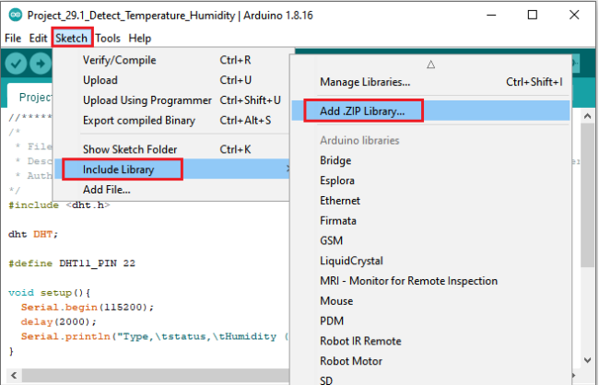Click the editor's vertical scrollbar down arrow
This screenshot has height=385, width=599.
click(x=588, y=360)
